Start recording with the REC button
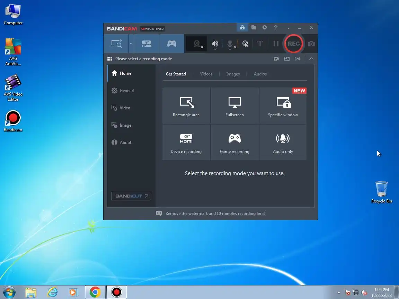Screen dimensions: 399x299 click(x=293, y=44)
